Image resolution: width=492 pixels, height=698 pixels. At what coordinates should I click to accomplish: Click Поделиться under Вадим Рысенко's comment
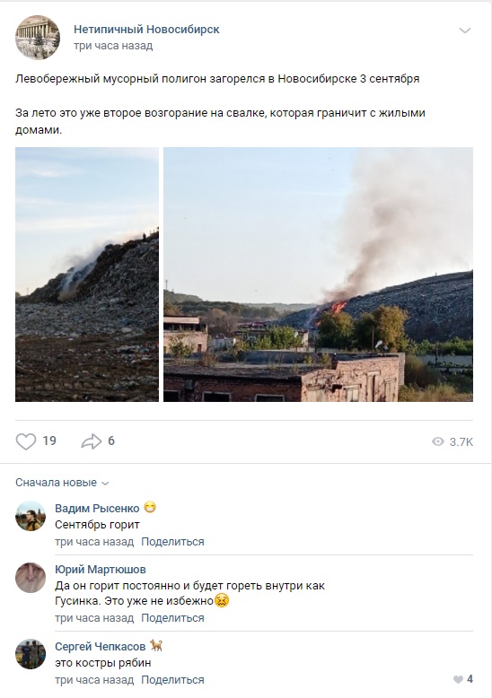pyautogui.click(x=172, y=542)
